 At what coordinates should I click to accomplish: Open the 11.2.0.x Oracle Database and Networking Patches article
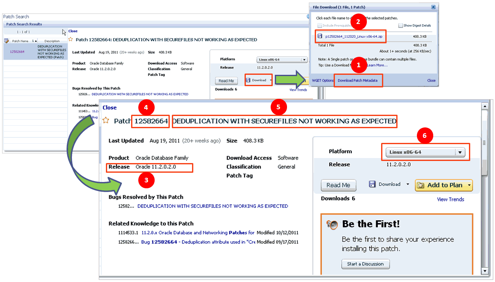[x=197, y=233]
